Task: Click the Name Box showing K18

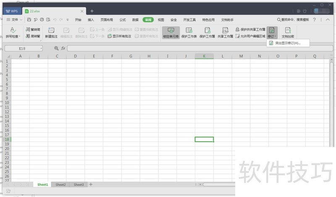Action: pyautogui.click(x=22, y=48)
